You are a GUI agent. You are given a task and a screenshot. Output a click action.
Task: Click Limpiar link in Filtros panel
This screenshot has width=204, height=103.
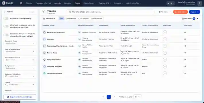32,12
